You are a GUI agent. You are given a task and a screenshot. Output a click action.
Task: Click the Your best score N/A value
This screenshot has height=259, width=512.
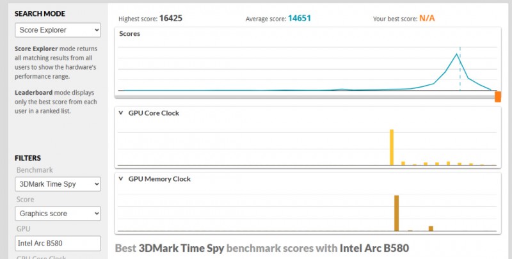tap(427, 19)
